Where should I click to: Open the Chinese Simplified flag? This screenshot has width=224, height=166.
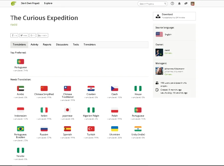coord(44,88)
